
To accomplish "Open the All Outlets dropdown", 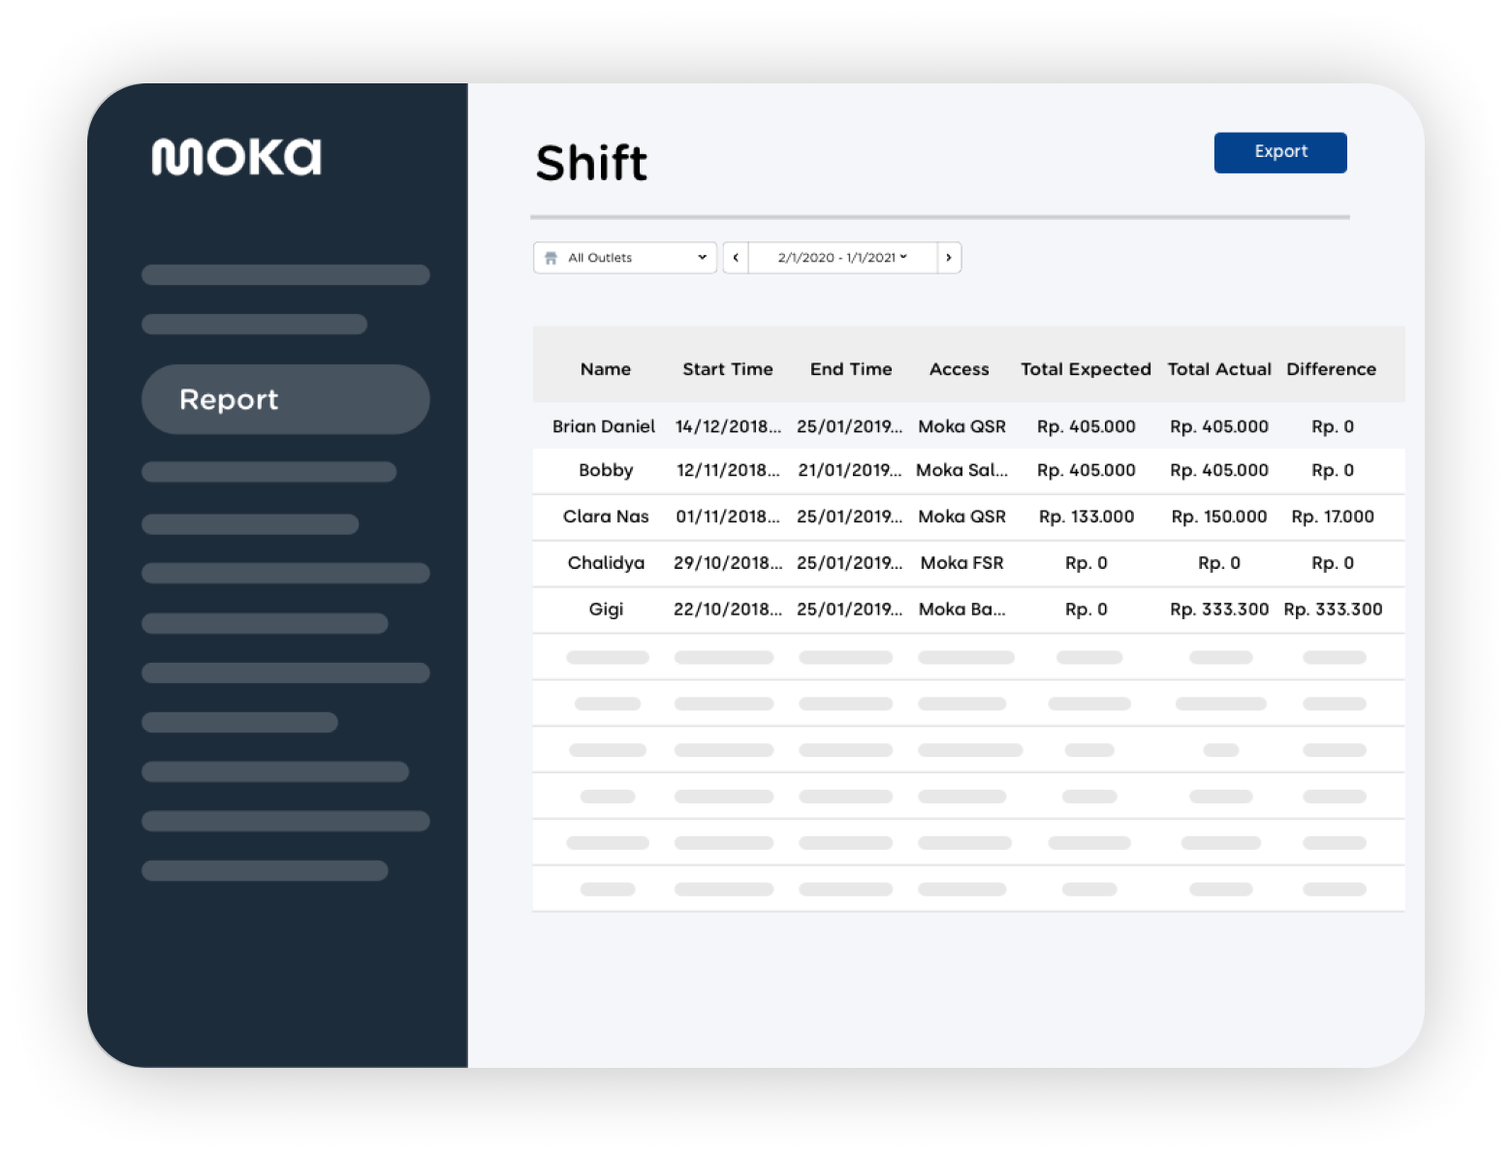I will (625, 258).
